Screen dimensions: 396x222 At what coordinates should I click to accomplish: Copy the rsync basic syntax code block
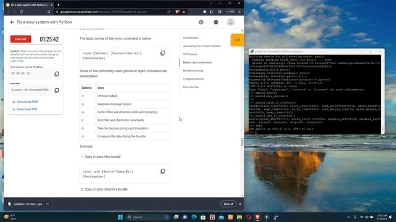tap(163, 53)
